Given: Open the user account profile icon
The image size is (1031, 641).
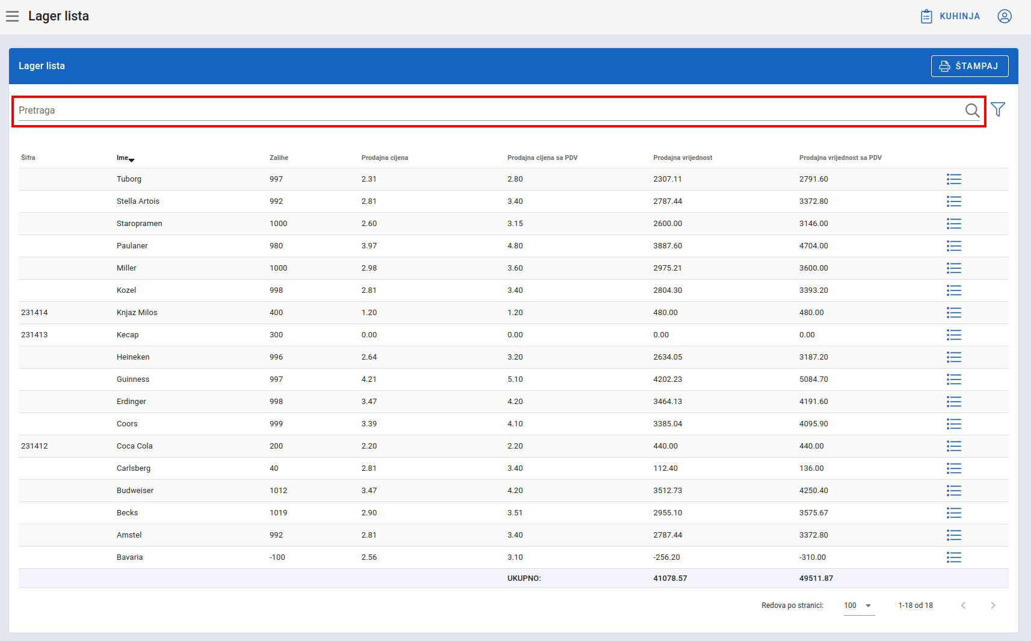Looking at the screenshot, I should click(1005, 16).
